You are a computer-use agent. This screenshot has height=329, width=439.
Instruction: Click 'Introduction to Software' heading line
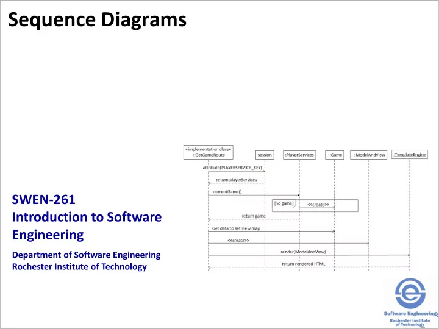(87, 217)
